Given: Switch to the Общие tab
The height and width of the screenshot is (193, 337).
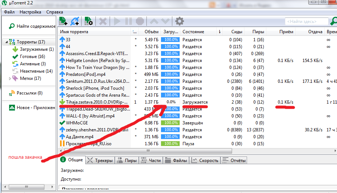Looking at the screenshot, I should click(72, 160).
